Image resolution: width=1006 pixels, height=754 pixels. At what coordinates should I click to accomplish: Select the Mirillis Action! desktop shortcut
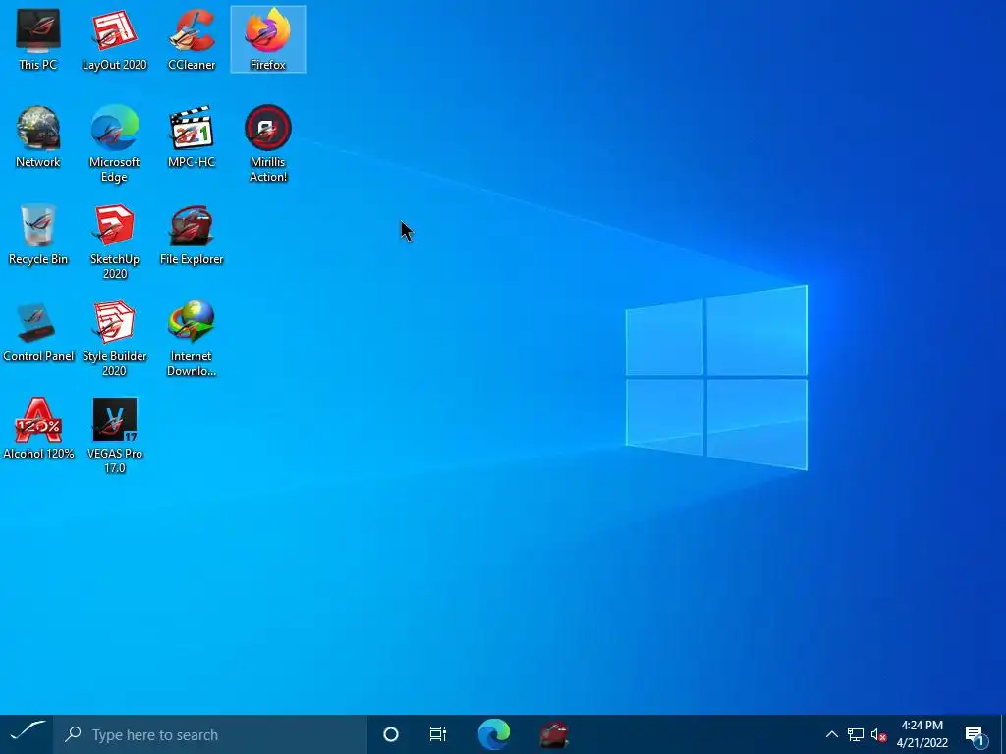pos(268,143)
